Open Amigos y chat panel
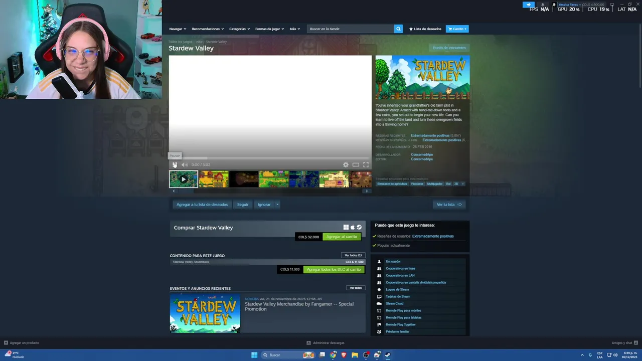The width and height of the screenshot is (642, 361). [624, 343]
